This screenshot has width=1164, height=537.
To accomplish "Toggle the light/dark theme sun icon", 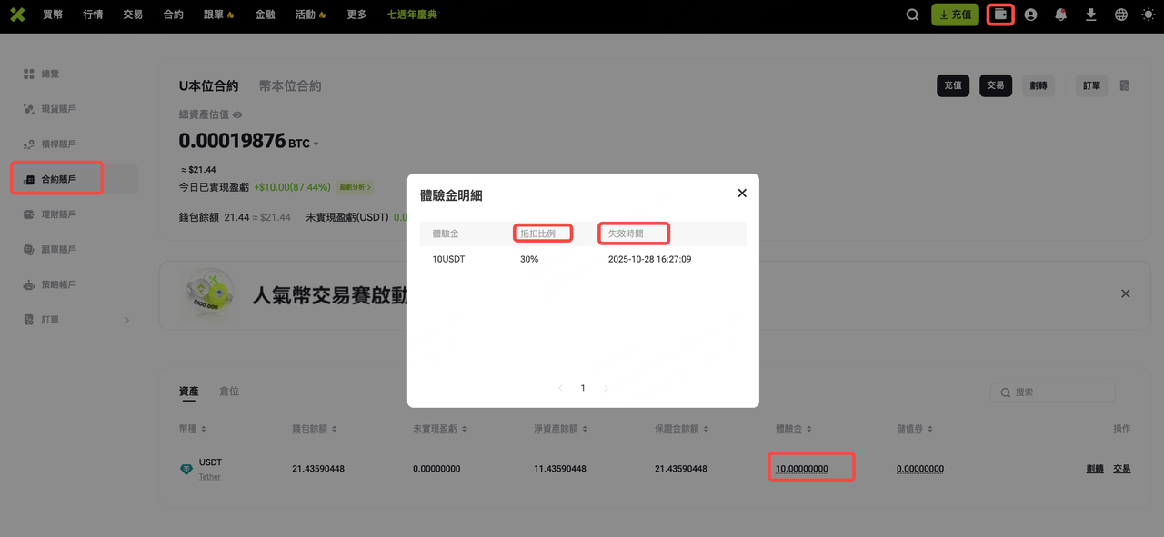I will click(x=1149, y=15).
